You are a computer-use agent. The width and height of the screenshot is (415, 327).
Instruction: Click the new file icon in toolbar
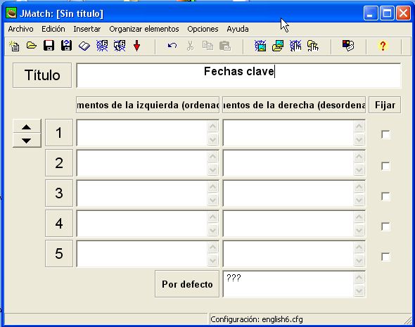(14, 46)
